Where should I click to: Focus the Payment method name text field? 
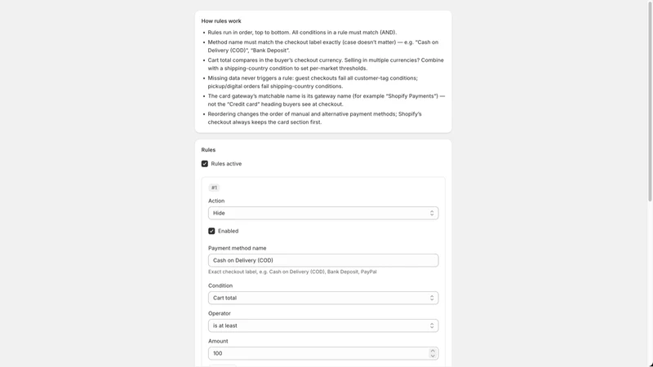323,260
